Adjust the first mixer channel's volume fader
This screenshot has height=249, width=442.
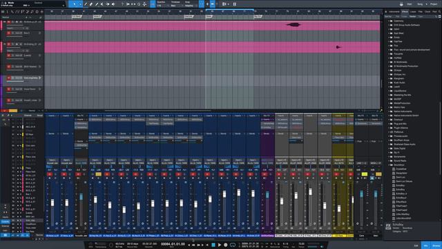(x=52, y=203)
